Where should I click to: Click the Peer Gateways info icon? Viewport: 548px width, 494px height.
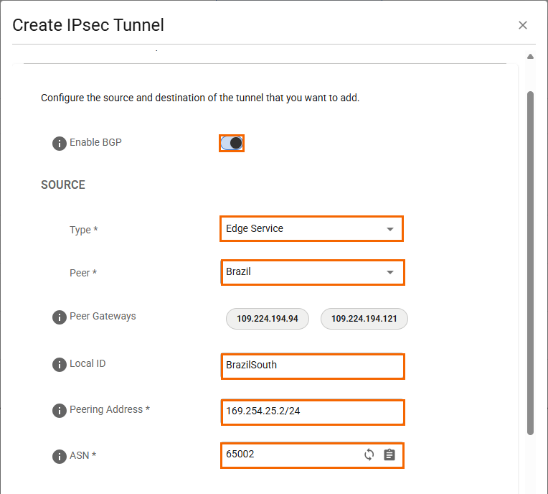pos(60,317)
